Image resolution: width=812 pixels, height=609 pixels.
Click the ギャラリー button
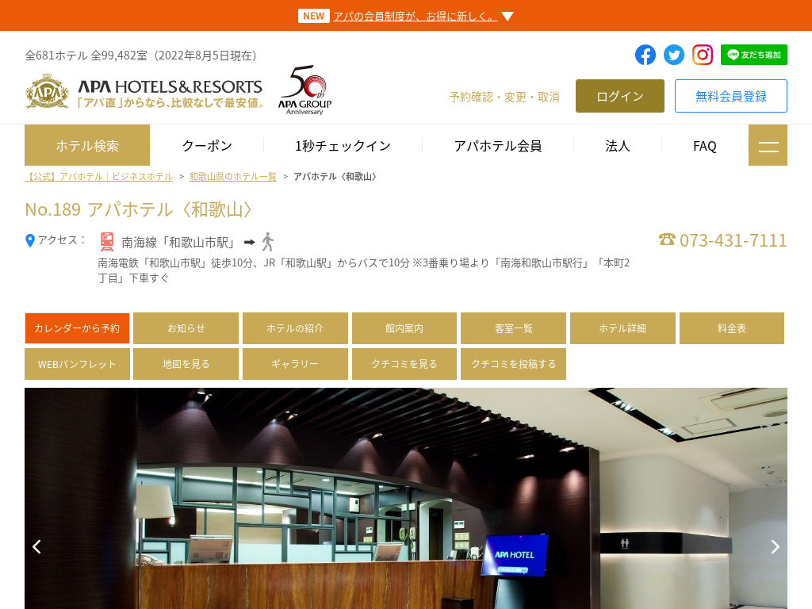[295, 364]
